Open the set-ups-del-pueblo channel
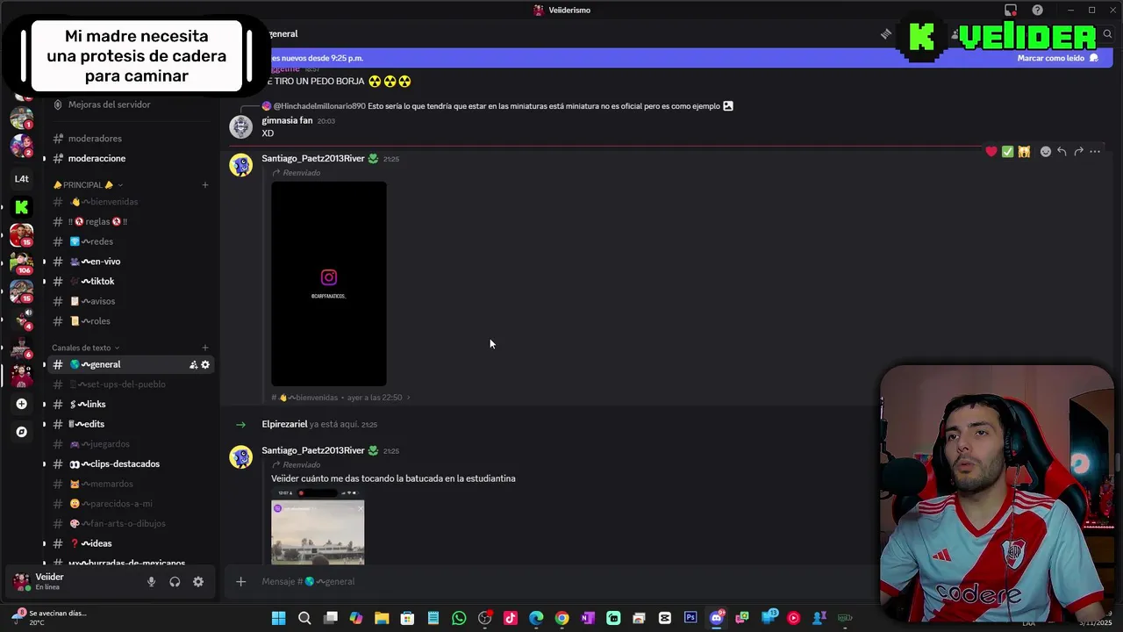This screenshot has height=632, width=1123. pos(128,384)
